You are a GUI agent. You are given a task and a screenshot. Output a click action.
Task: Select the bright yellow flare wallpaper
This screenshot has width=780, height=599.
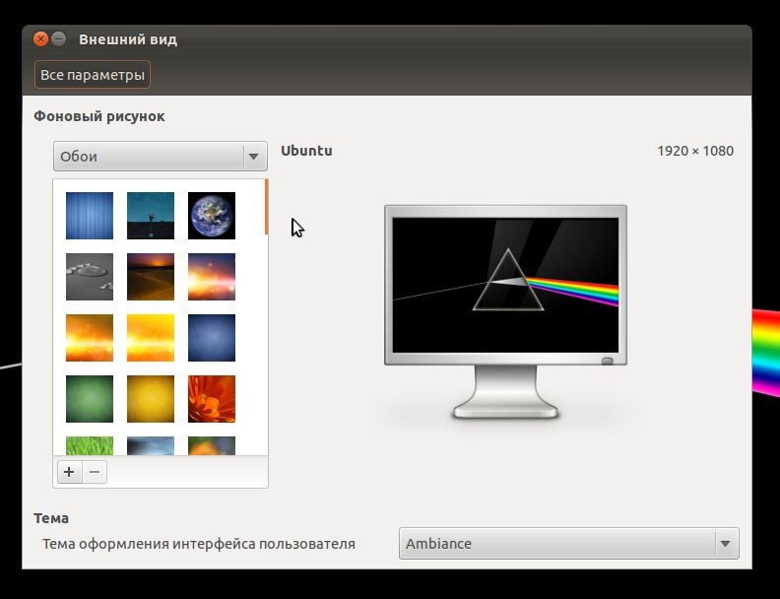tap(151, 338)
